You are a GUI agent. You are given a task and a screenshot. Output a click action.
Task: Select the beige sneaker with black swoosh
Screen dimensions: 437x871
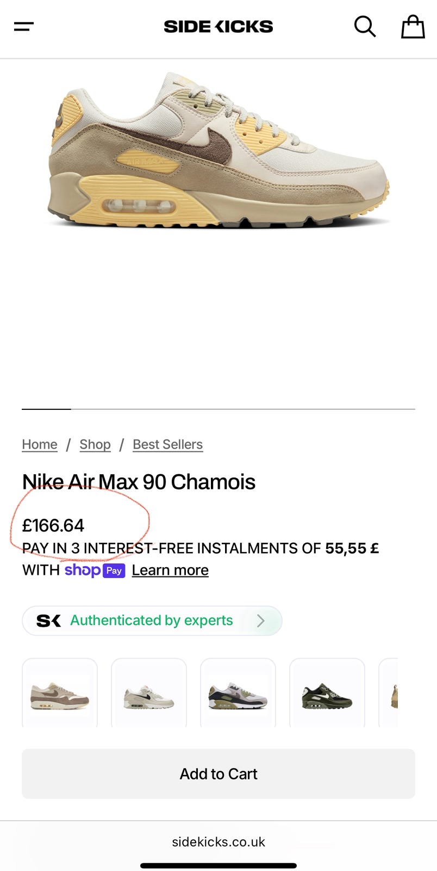(149, 695)
